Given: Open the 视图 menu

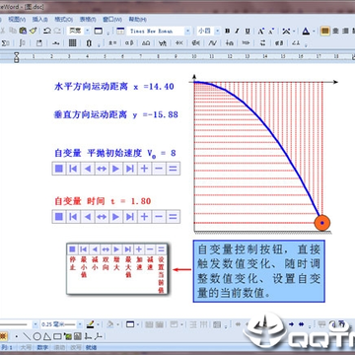Looking at the screenshot, I should tap(17, 19).
